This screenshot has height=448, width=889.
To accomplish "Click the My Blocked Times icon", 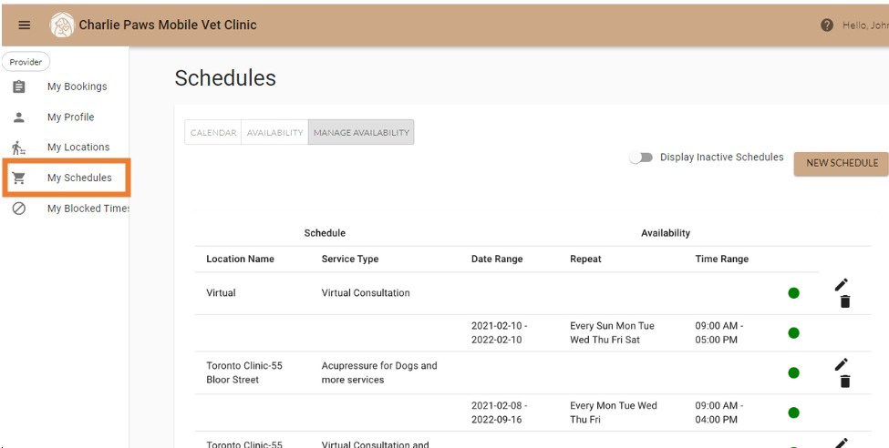I will 19,209.
